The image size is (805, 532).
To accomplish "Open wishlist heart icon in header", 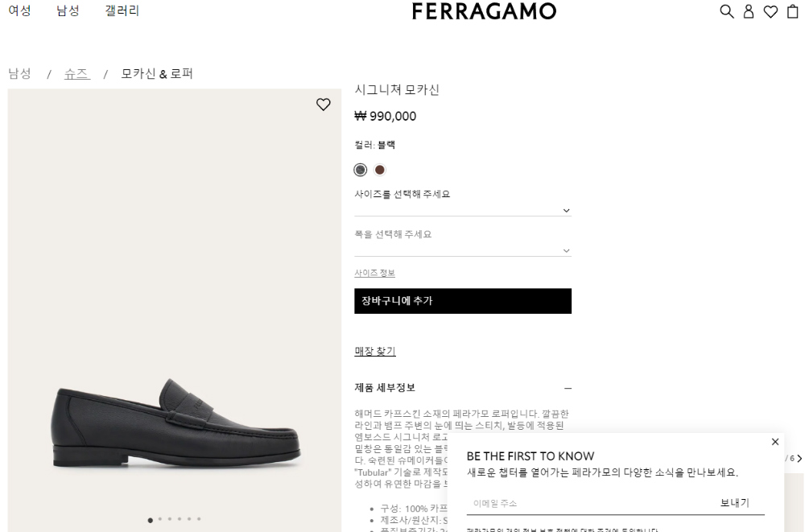I will [770, 11].
